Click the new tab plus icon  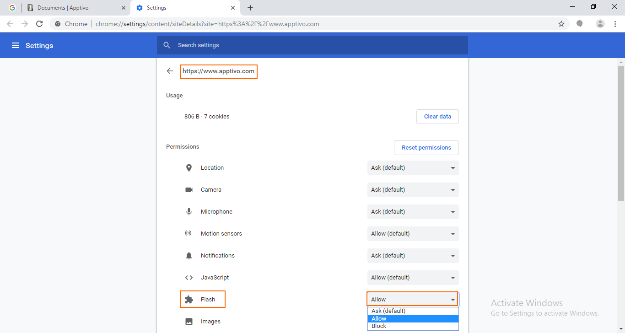(250, 8)
